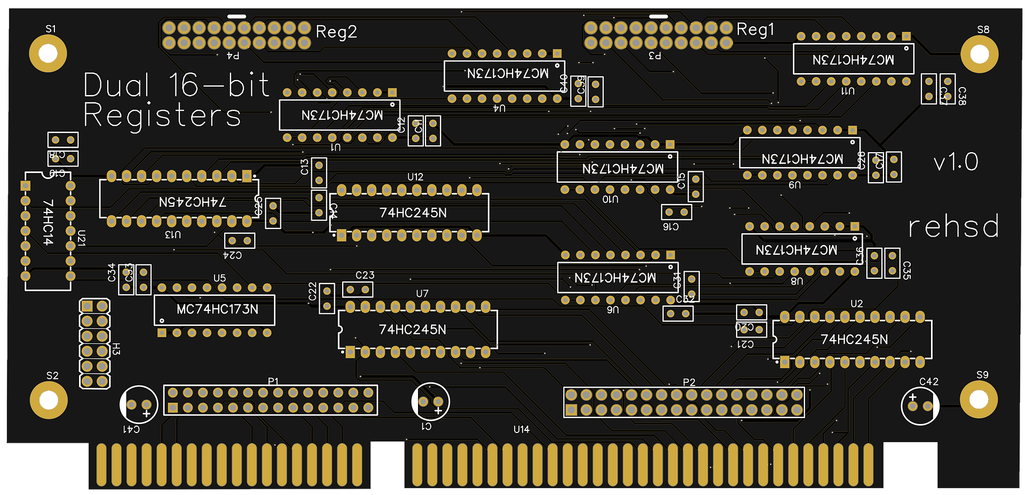Select the U11 MC74HC173N chip outline
Screen dimensions: 1025x495
[x=854, y=59]
